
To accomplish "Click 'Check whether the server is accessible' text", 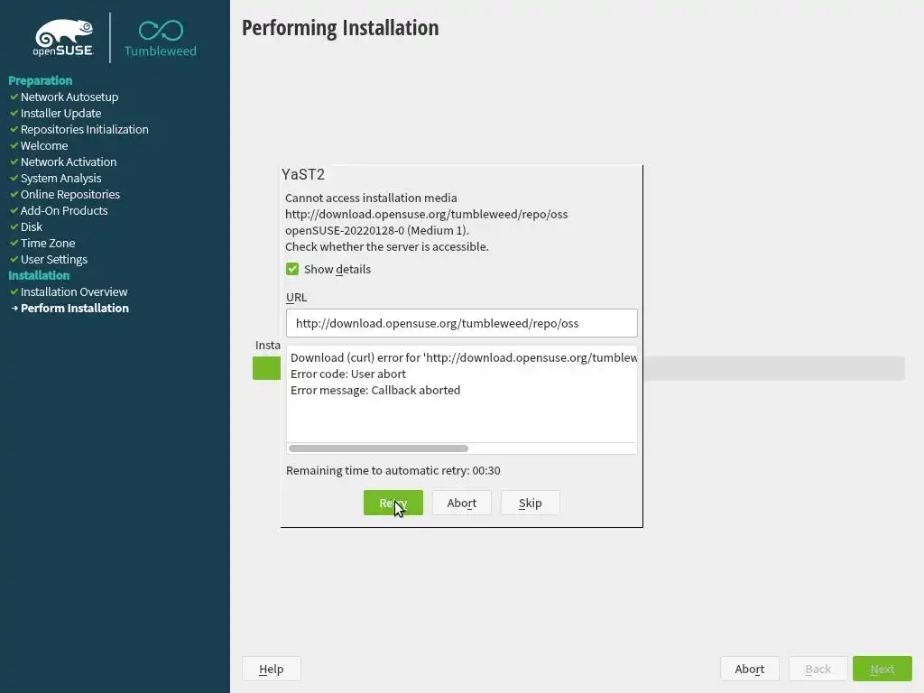I will pos(387,247).
